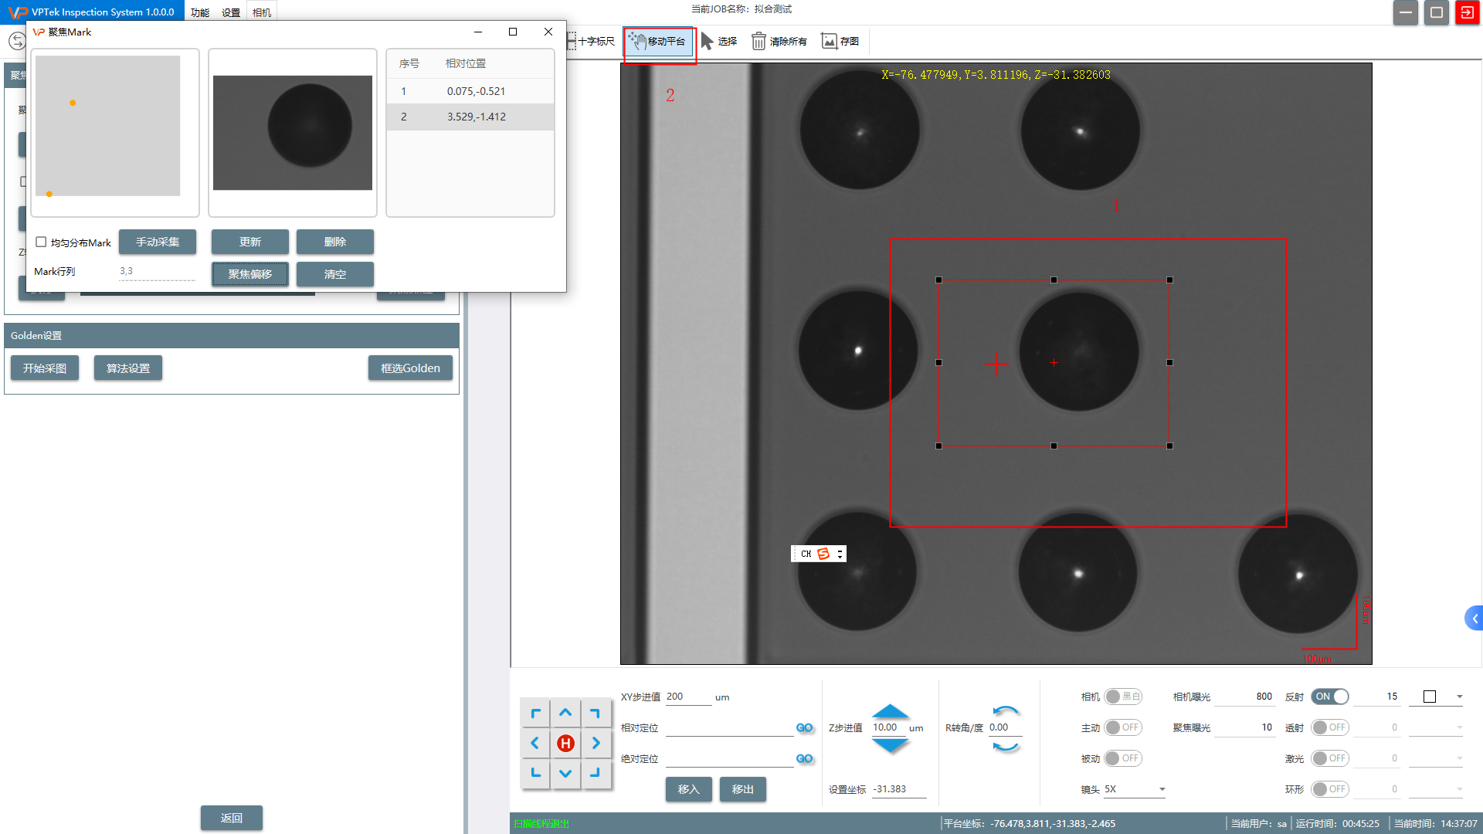
Task: Select the crosshair ruler tool
Action: click(x=592, y=41)
